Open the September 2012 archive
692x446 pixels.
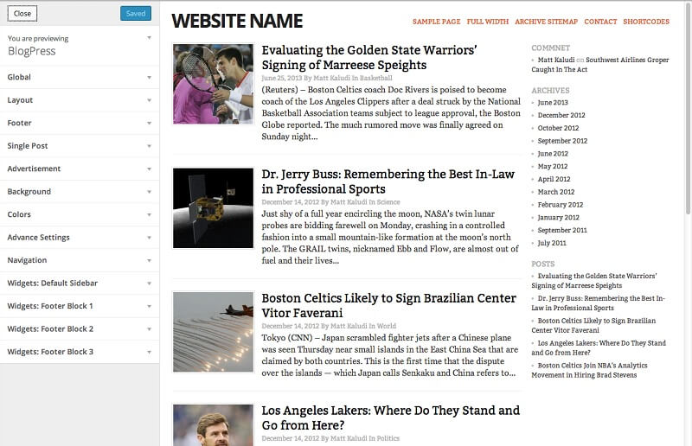pos(562,141)
